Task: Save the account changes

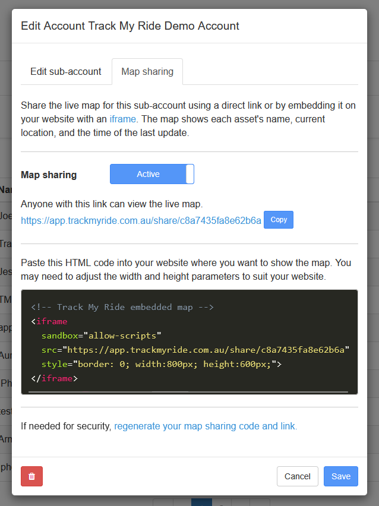Action: click(341, 476)
